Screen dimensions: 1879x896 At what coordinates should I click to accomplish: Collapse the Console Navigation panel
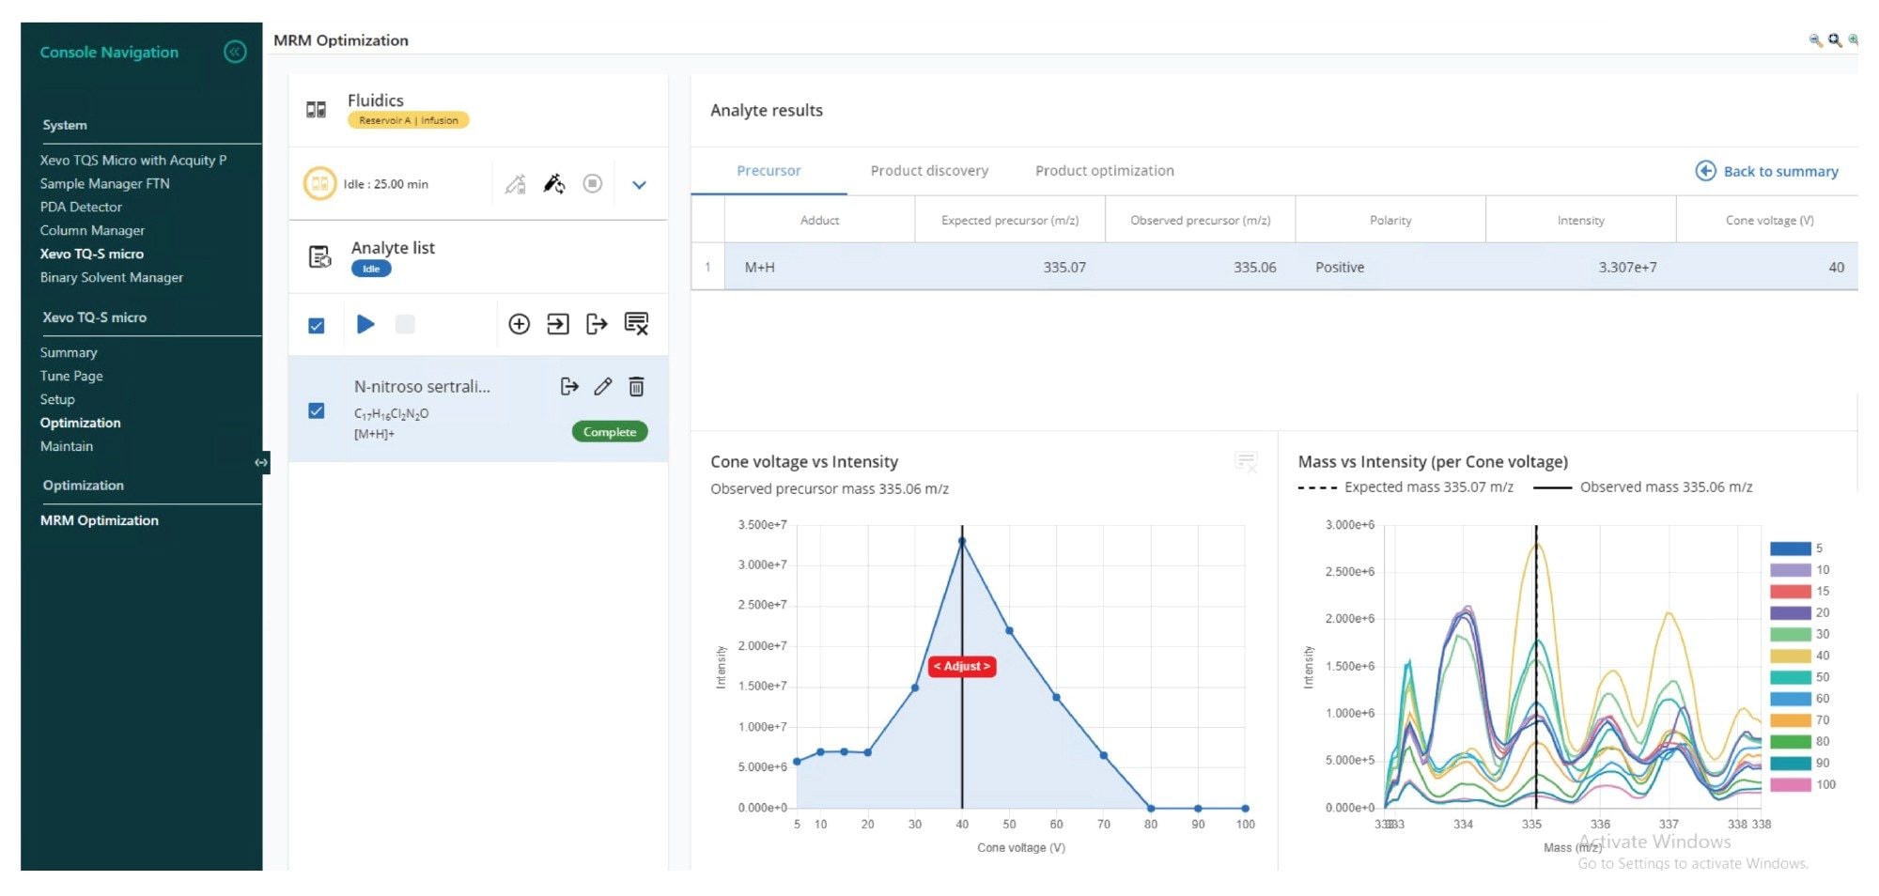(x=235, y=52)
